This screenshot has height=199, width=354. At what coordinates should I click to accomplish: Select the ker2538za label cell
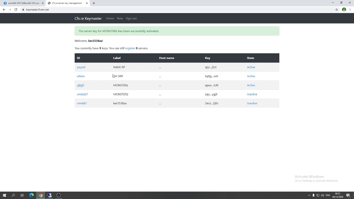click(120, 103)
